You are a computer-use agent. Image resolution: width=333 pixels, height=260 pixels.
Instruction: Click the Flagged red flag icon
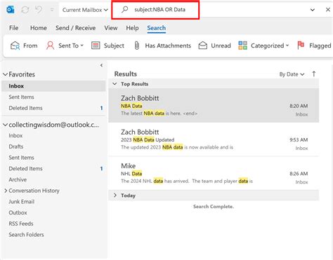301,45
